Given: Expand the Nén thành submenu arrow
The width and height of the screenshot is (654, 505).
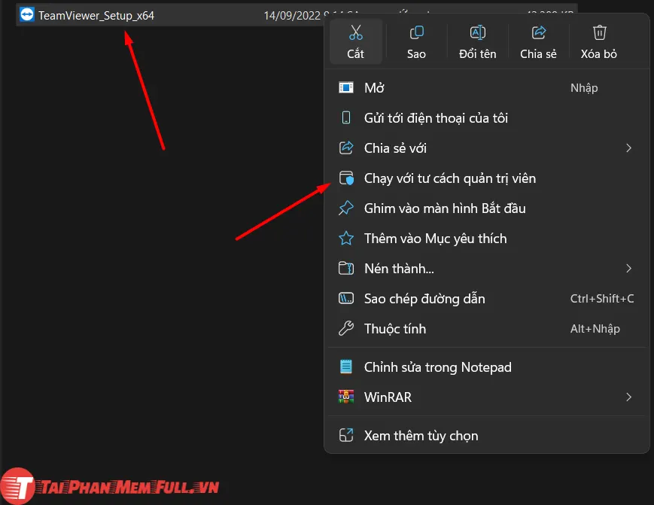Looking at the screenshot, I should [628, 269].
